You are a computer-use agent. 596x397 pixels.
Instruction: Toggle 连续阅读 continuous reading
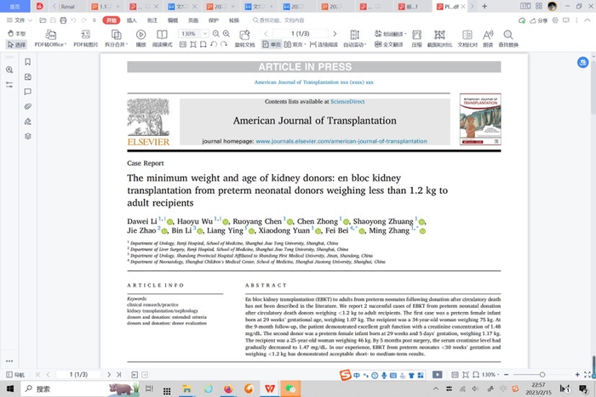click(x=324, y=44)
